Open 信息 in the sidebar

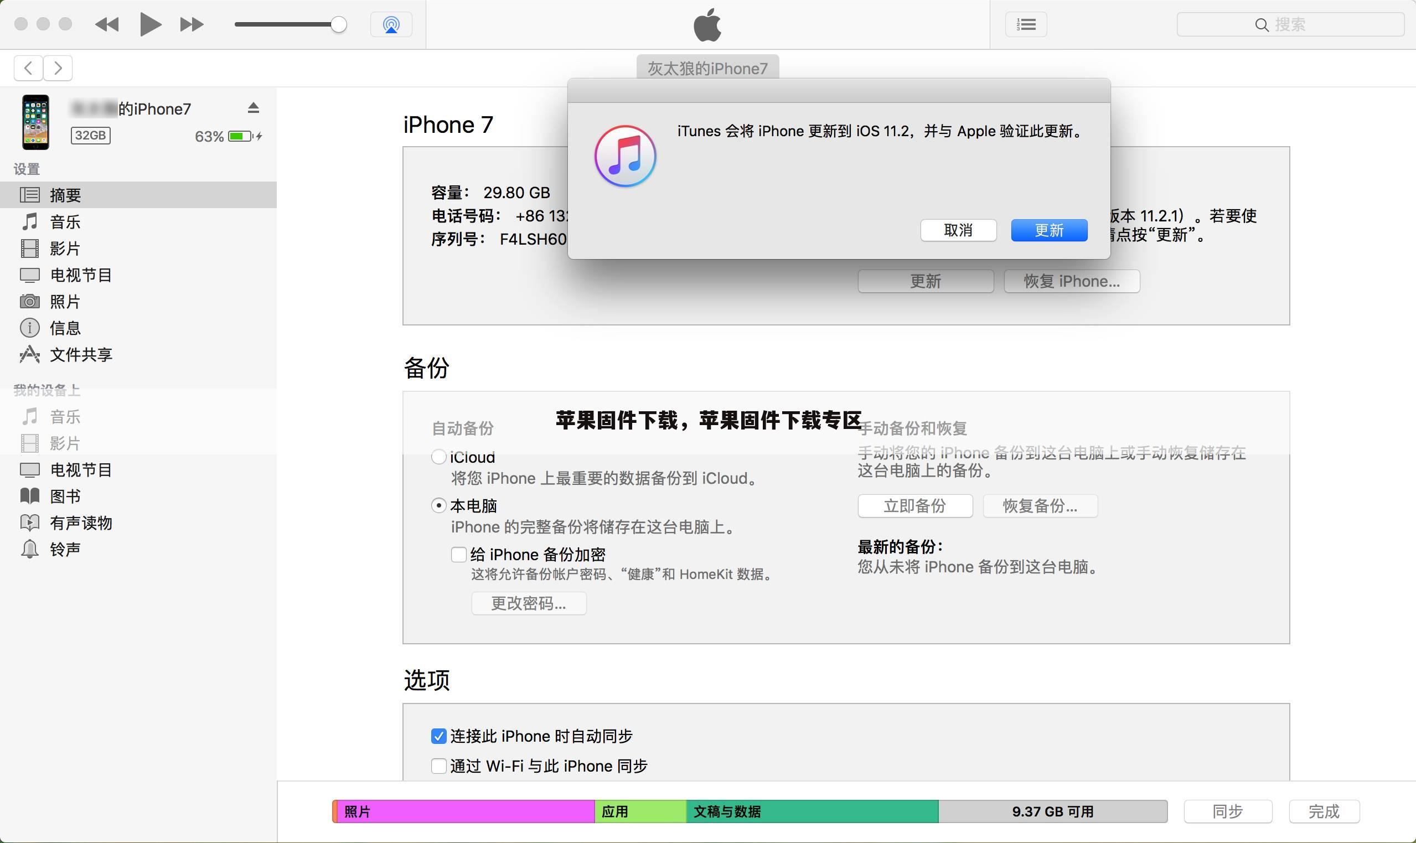(x=138, y=328)
